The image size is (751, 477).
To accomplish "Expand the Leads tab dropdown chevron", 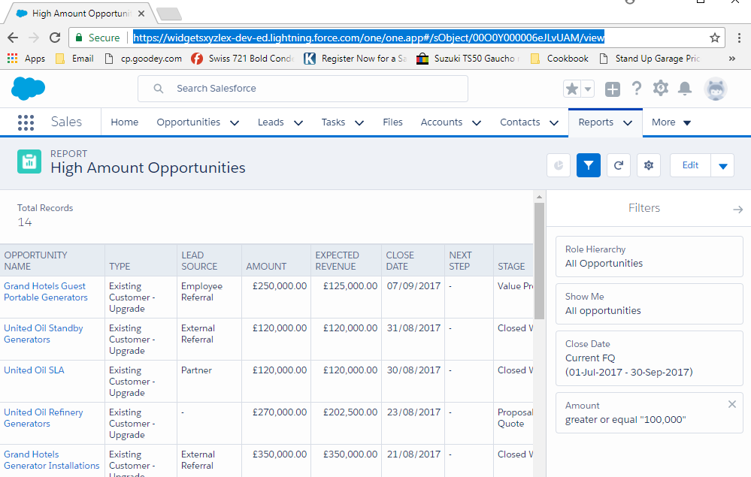I will coord(298,123).
